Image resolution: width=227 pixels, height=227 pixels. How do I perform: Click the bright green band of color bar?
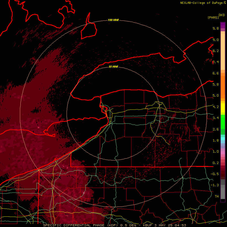(x=223, y=122)
